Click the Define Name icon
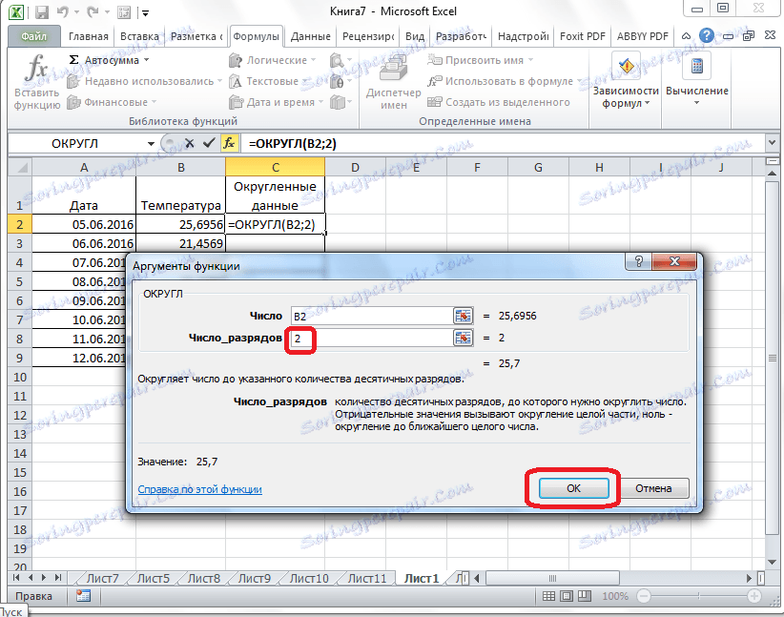This screenshot has height=617, width=784. [x=435, y=60]
